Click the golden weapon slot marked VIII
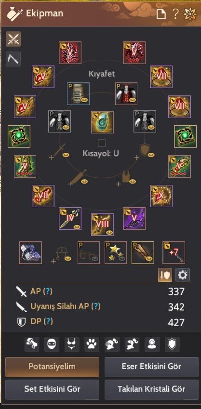 [x=102, y=224]
